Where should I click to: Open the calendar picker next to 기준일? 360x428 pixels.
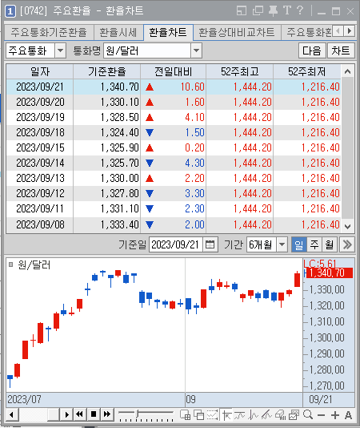[x=210, y=244]
